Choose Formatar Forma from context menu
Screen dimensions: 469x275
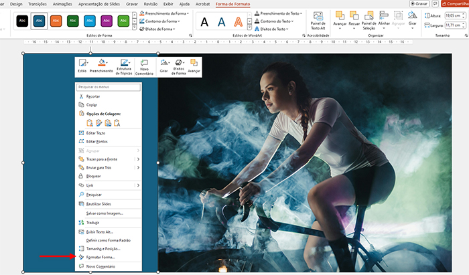(x=109, y=257)
